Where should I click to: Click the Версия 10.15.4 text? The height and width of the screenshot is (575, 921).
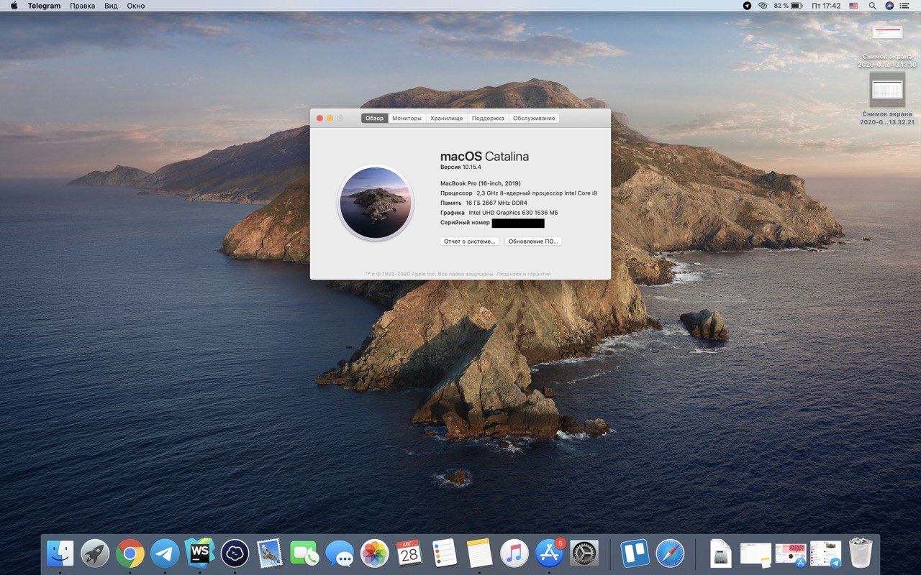(460, 167)
